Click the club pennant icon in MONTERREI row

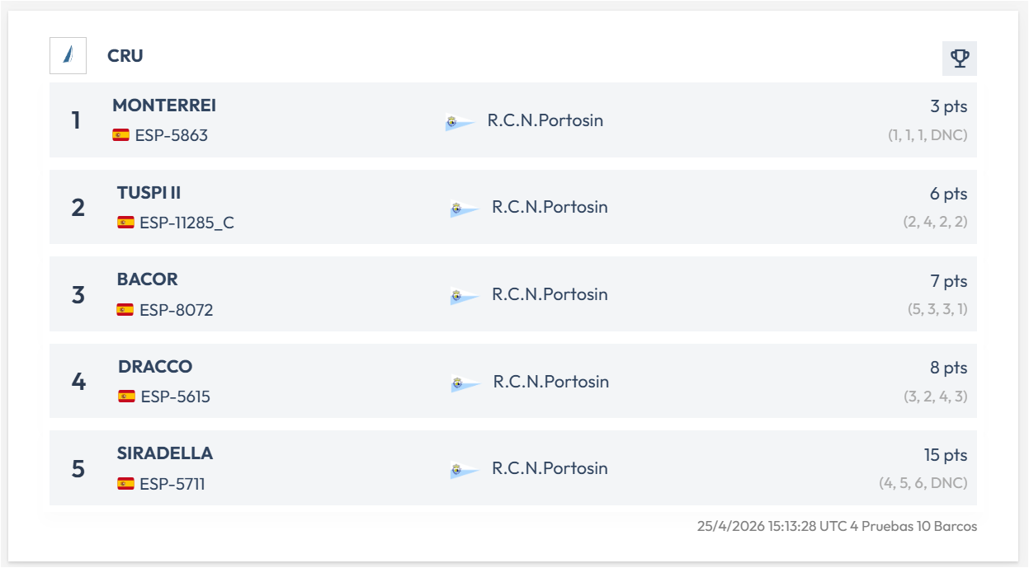point(460,122)
